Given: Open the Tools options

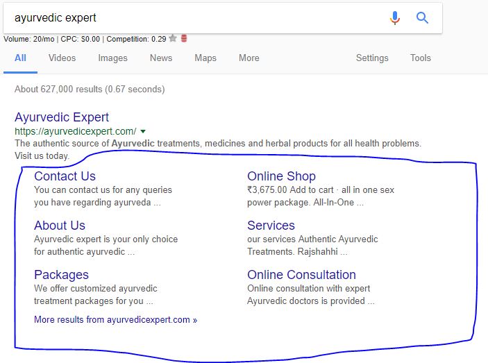Looking at the screenshot, I should pos(421,58).
